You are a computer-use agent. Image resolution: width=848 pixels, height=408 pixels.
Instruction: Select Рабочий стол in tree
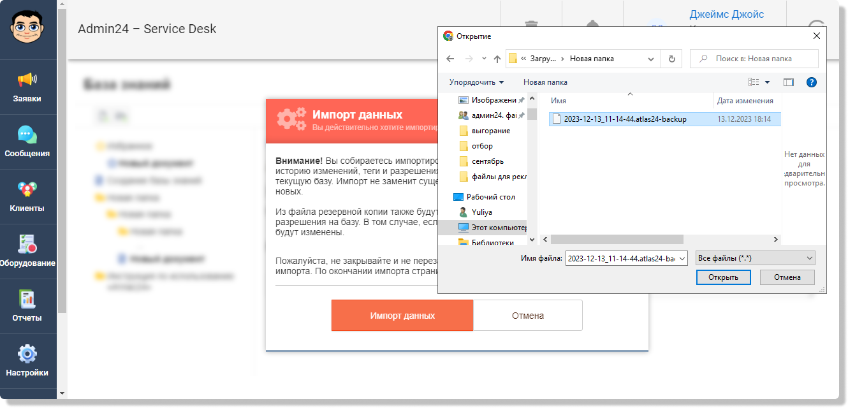(485, 197)
